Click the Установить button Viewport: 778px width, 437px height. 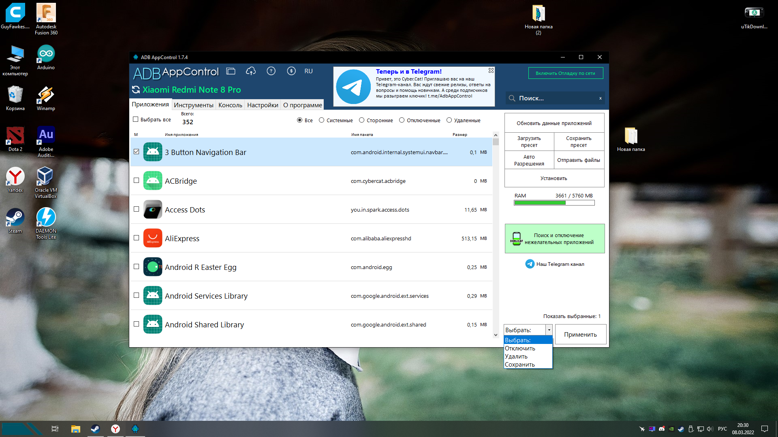click(x=554, y=178)
